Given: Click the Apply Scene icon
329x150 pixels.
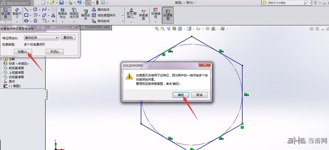Looking at the screenshot, I should click(x=213, y=29).
